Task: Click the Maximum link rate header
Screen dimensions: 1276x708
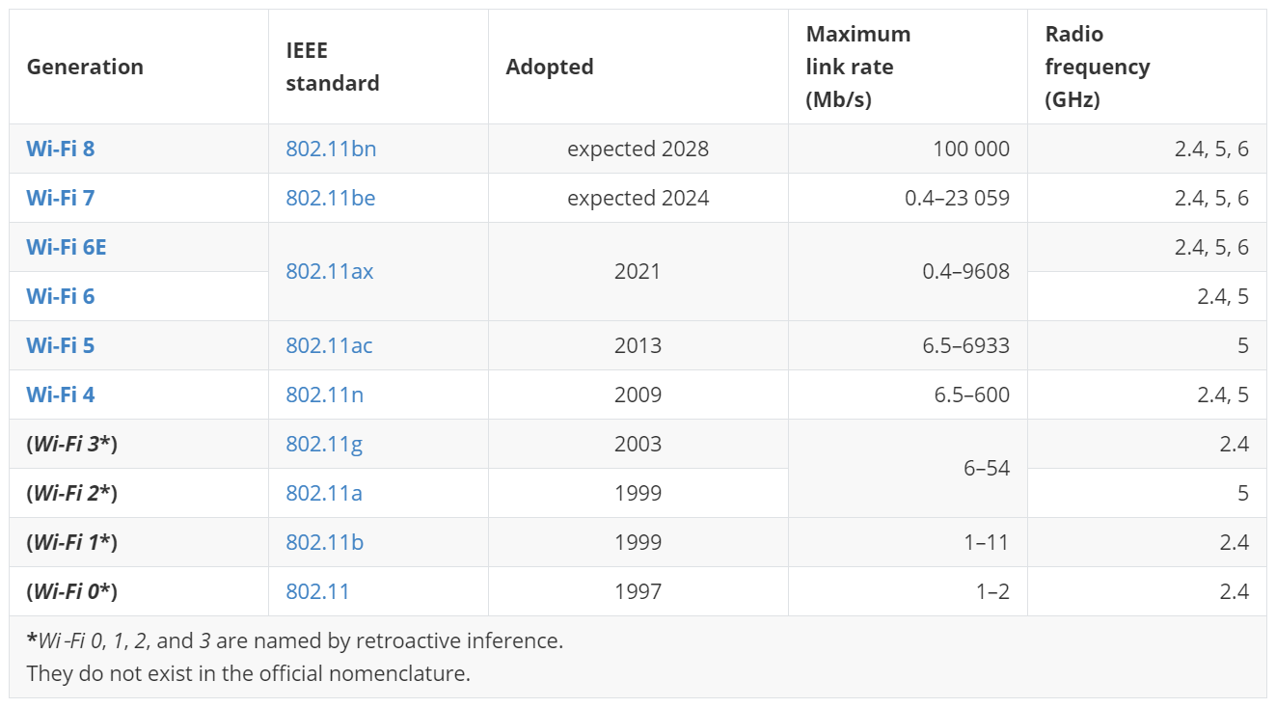Action: (x=858, y=68)
